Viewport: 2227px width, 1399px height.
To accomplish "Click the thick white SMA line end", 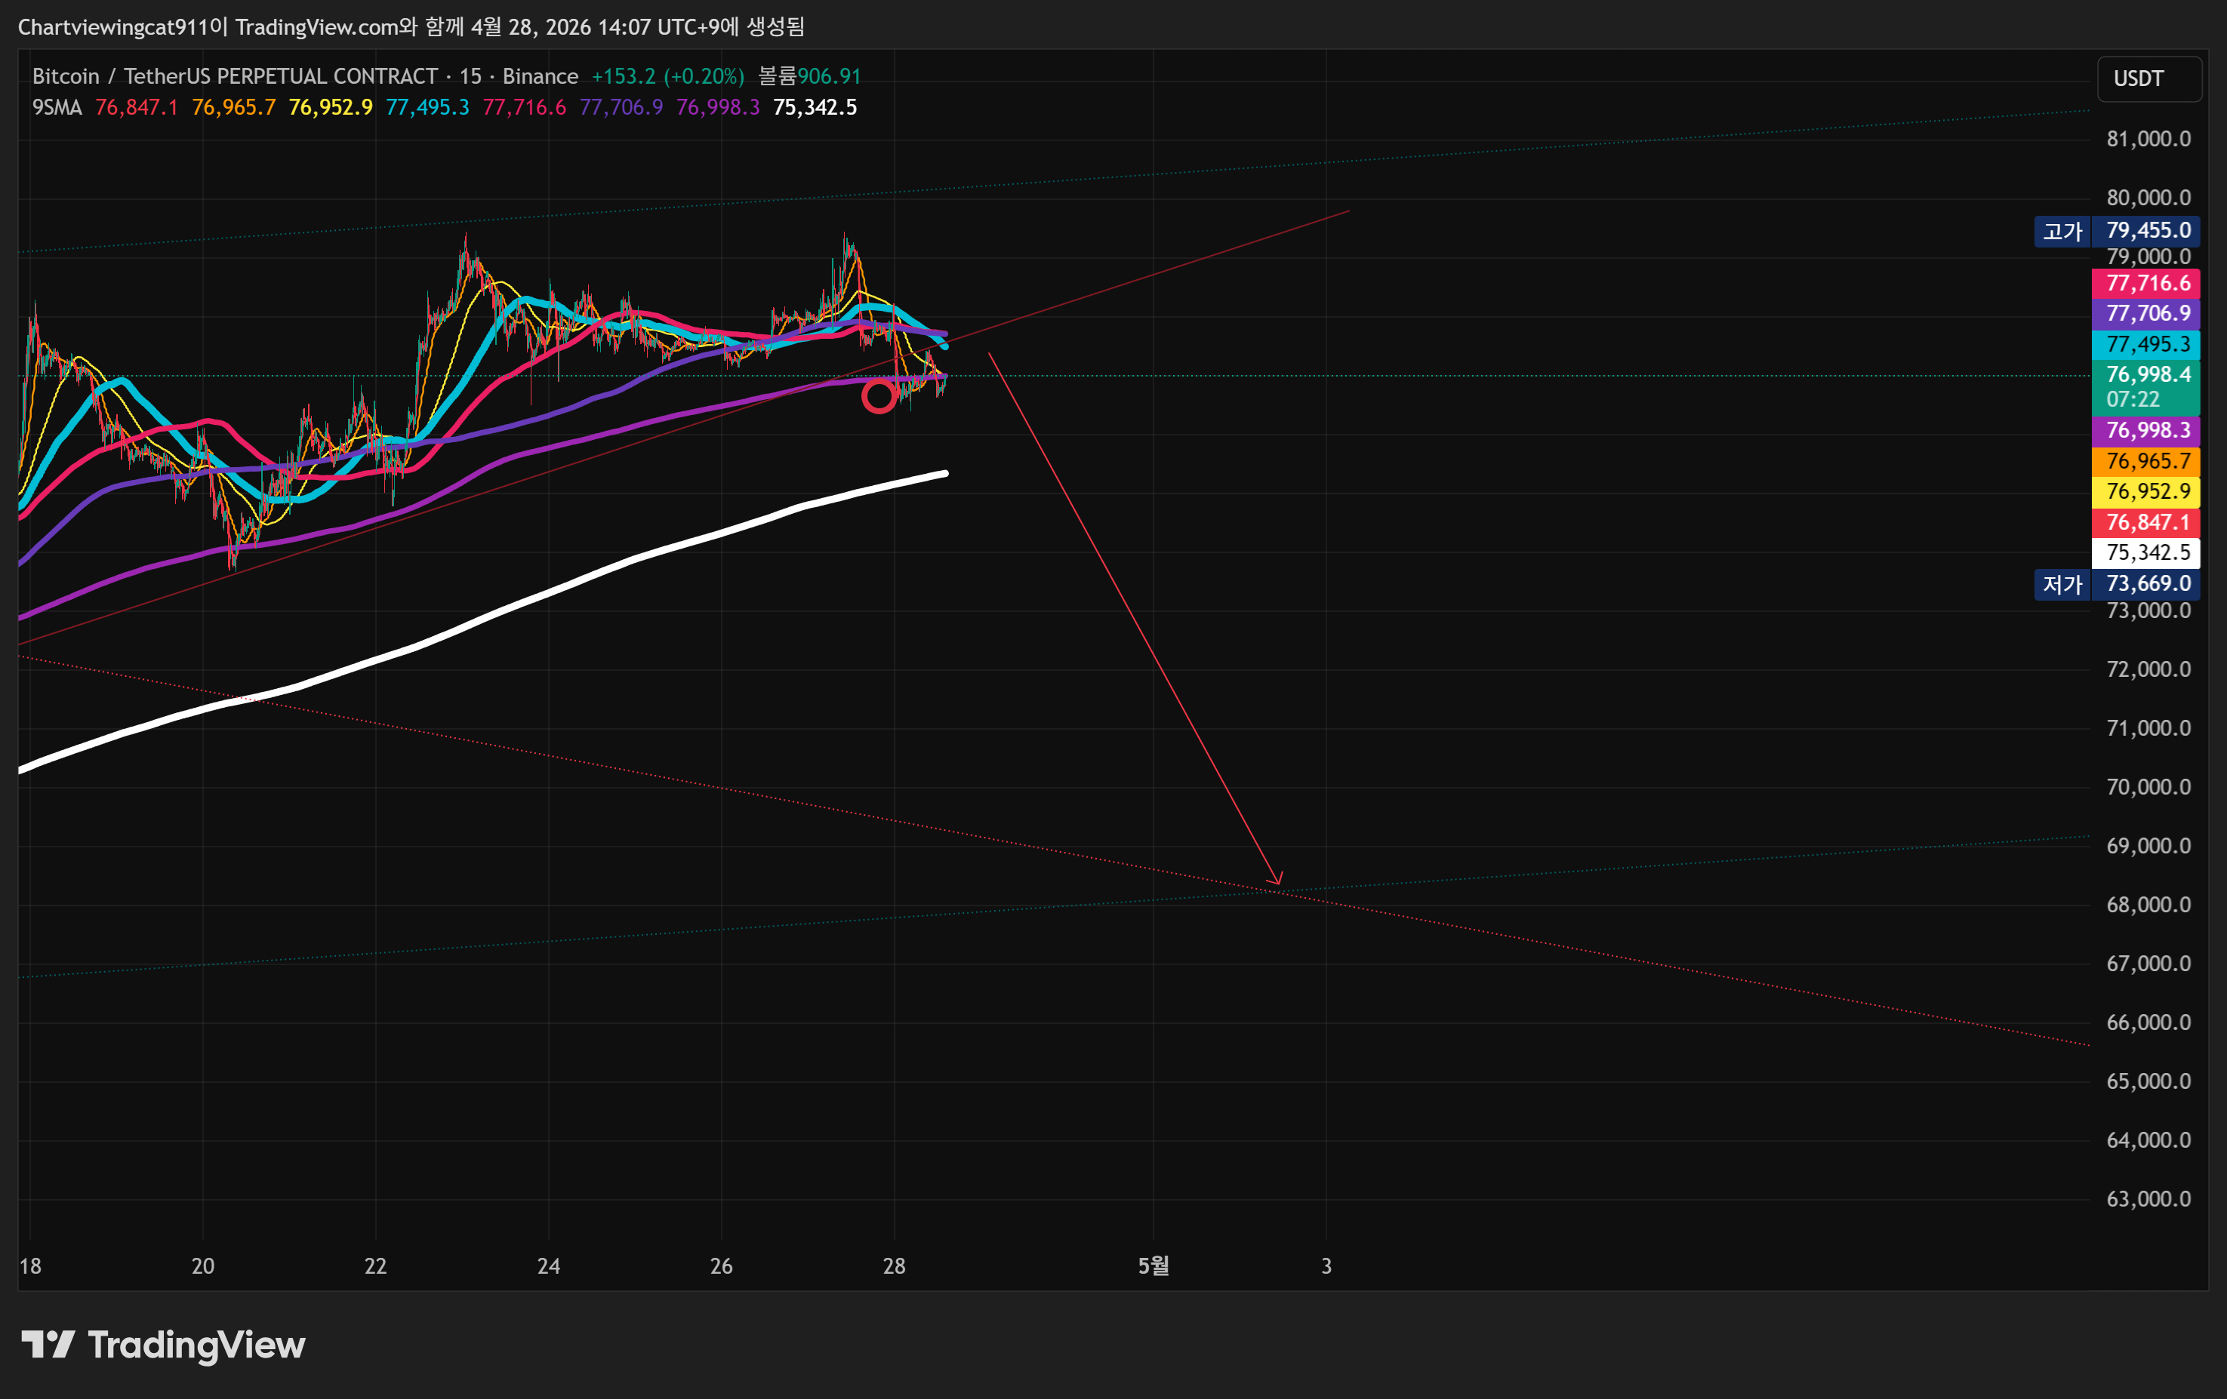I will pos(944,475).
